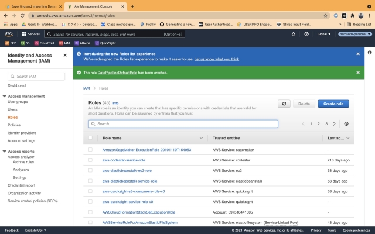Select aws-quicksight-service-role-v0 checkbox
Screen dimensions: 375x234
click(x=90, y=201)
